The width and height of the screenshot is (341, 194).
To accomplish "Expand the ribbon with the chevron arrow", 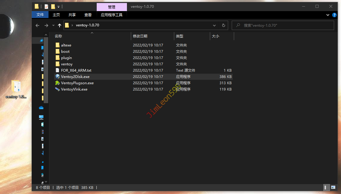I will [x=328, y=15].
